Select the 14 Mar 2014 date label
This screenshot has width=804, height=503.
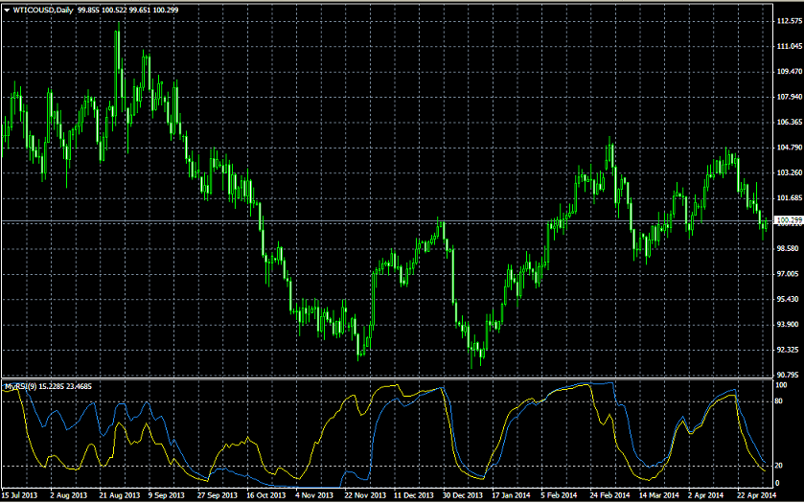pyautogui.click(x=658, y=495)
